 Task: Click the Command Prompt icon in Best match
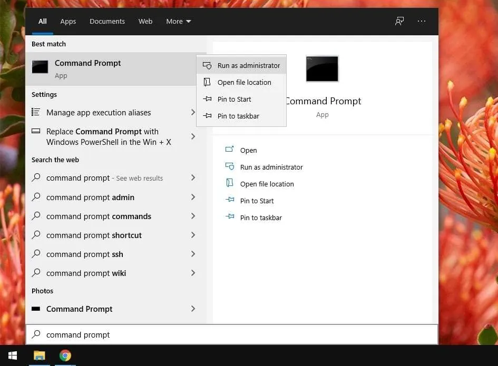coord(40,67)
